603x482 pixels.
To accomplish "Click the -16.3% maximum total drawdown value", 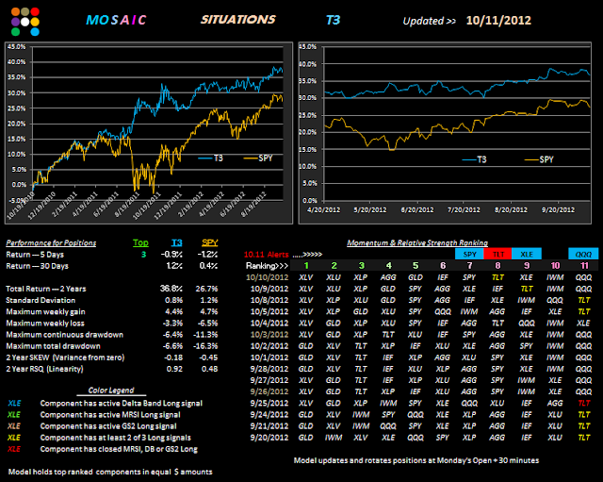I will click(206, 346).
